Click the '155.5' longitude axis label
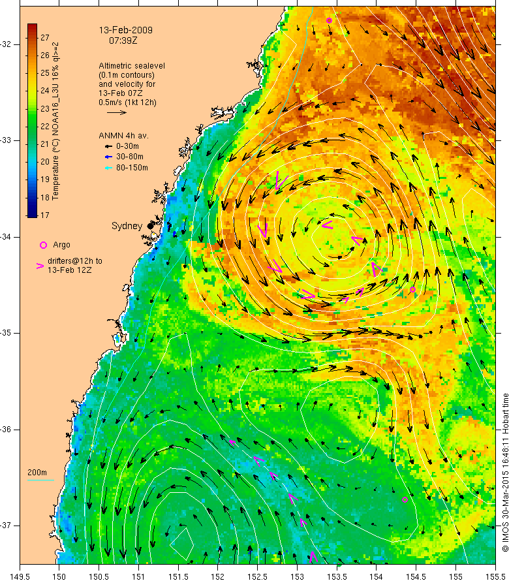The height and width of the screenshot is (581, 509). 495,576
